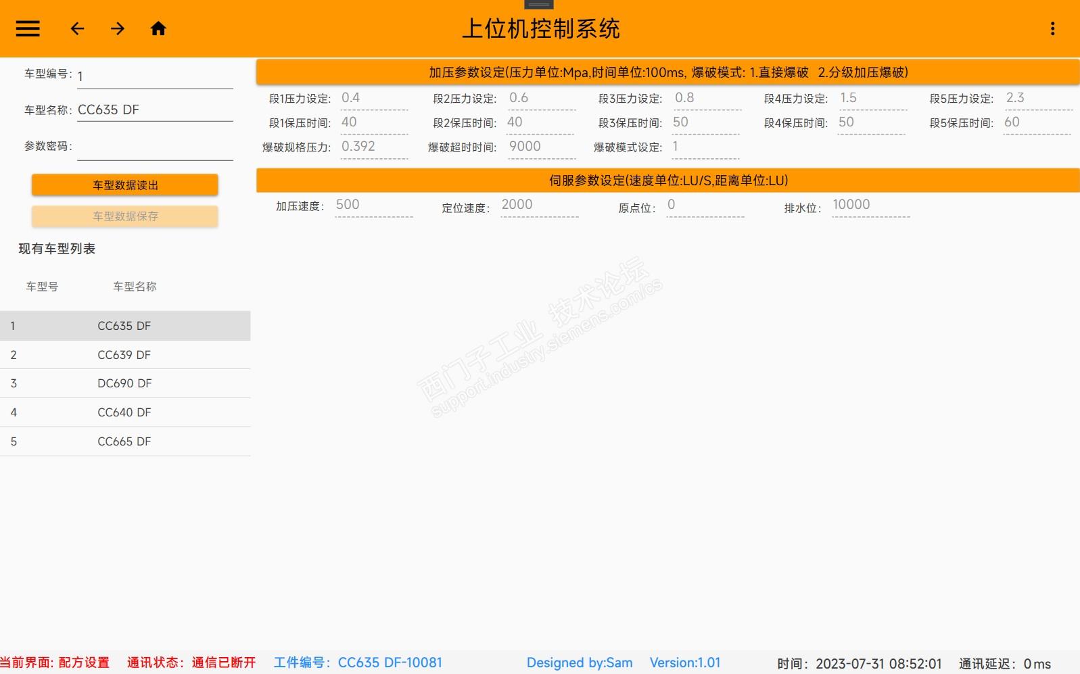Edit 段2压力设定 value field
Image resolution: width=1080 pixels, height=674 pixels.
(542, 99)
